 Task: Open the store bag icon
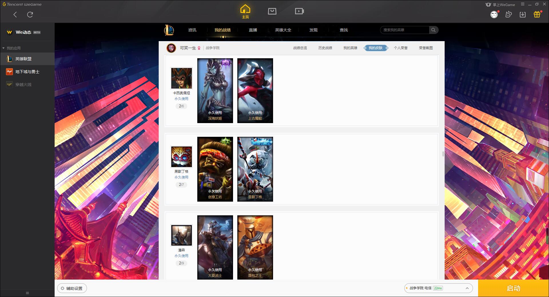pos(272,11)
